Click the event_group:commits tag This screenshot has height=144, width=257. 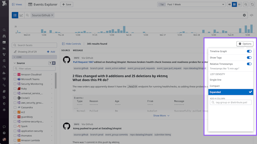pos(117,135)
